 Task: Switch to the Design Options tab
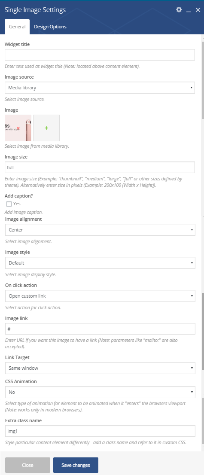tap(50, 27)
